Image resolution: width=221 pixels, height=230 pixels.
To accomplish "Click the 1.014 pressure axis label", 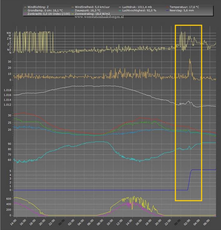I will (7, 100).
